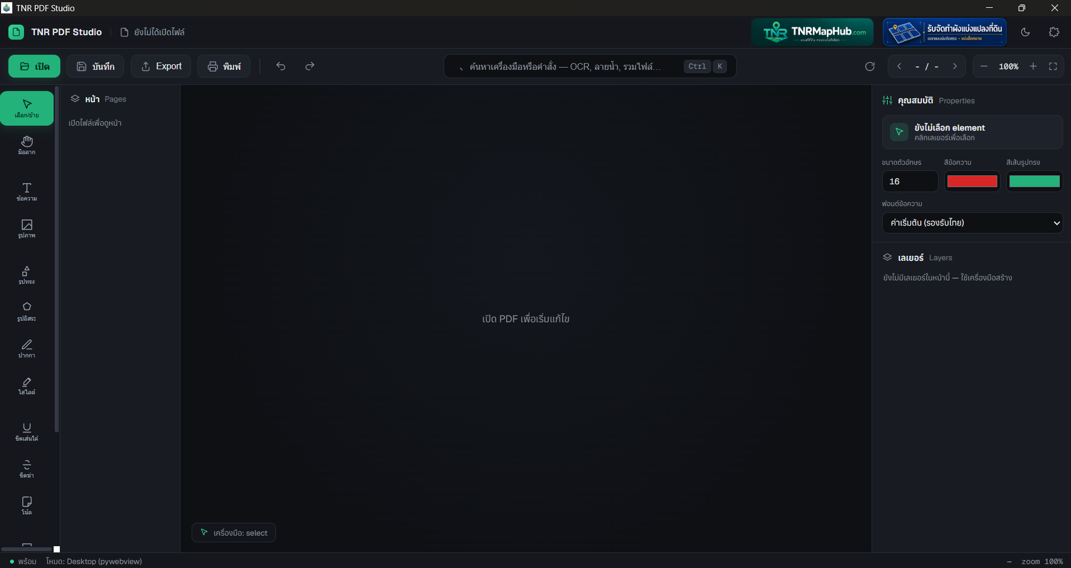
Task: Click the tool sidebar vertical scrollbar
Action: tap(56, 260)
